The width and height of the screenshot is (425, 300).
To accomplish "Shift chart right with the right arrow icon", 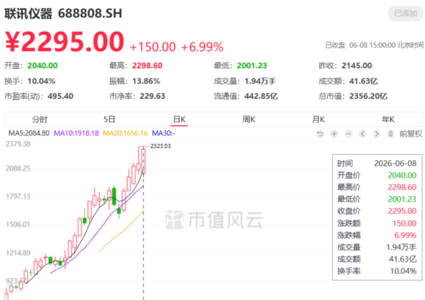I will click(x=377, y=133).
